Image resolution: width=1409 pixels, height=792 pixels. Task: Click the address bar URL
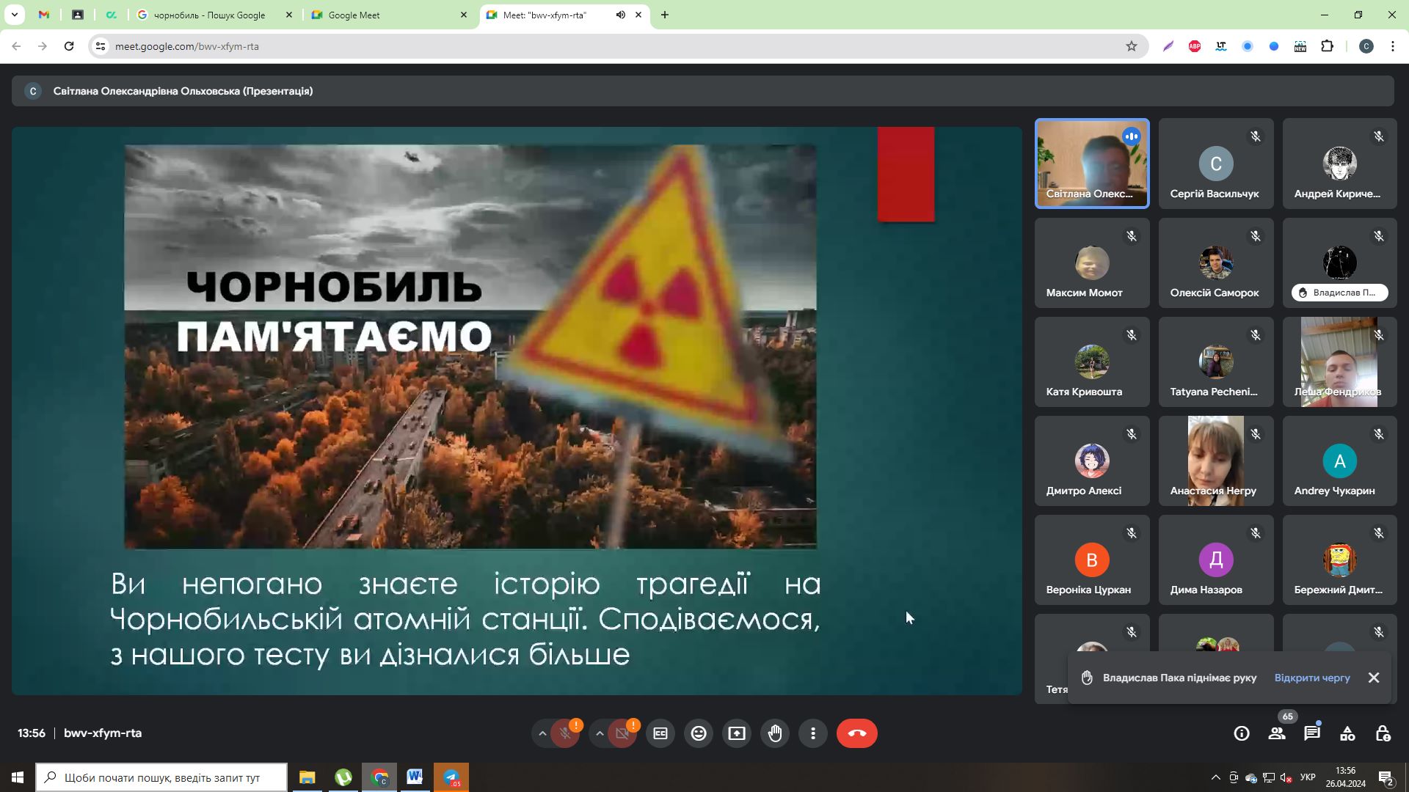[x=186, y=46]
